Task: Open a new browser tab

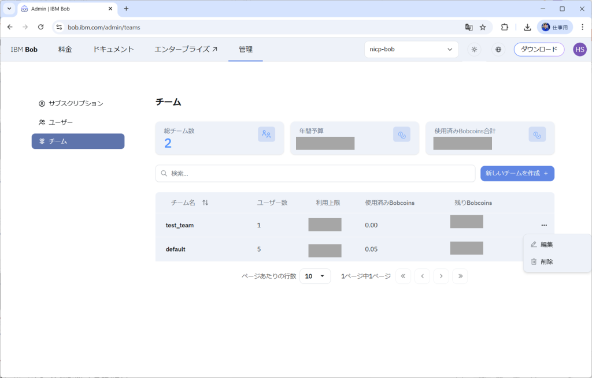Action: [126, 9]
